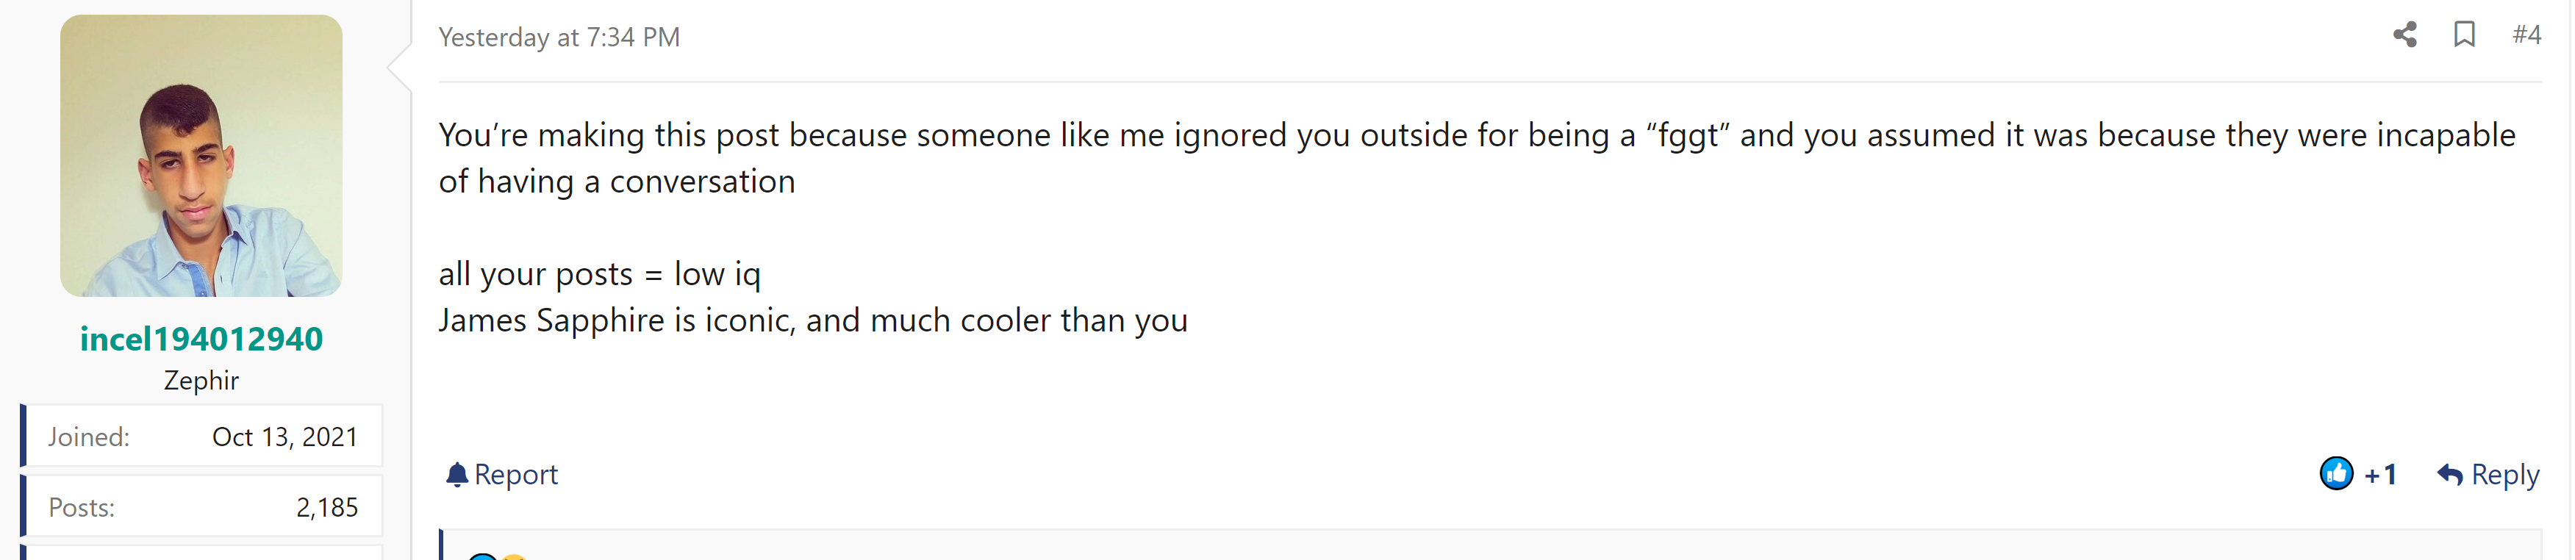2575x560 pixels.
Task: Click the blue reaction icon in the reactions bar
Action: tap(483, 556)
